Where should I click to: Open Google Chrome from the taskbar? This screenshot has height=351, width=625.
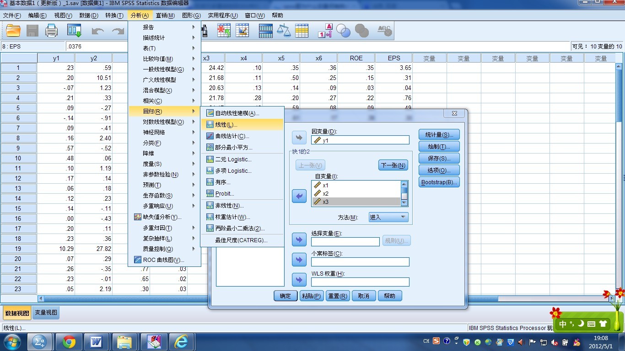click(x=69, y=341)
